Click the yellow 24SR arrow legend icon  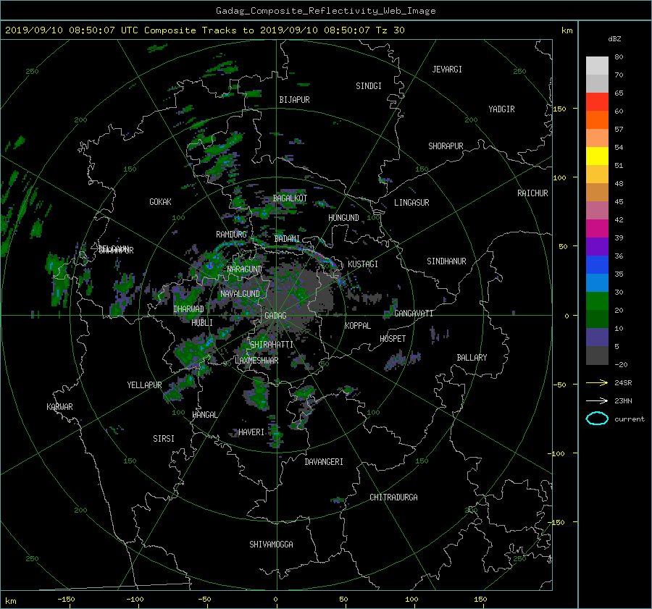pyautogui.click(x=597, y=382)
